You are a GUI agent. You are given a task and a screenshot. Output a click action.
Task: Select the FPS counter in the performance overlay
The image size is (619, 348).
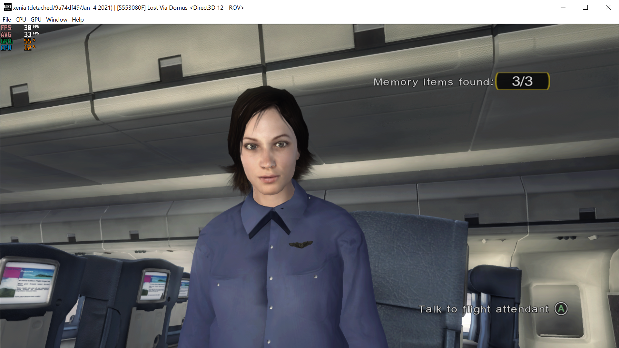(x=6, y=28)
